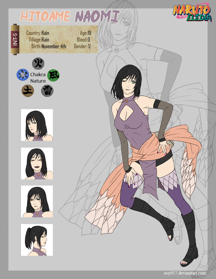This screenshot has height=279, width=216.
Task: Open the osy057.deviantart.com link
Action: (x=185, y=273)
